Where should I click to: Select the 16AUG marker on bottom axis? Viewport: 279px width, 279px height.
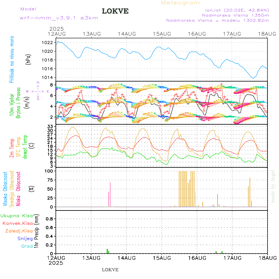[197, 258]
